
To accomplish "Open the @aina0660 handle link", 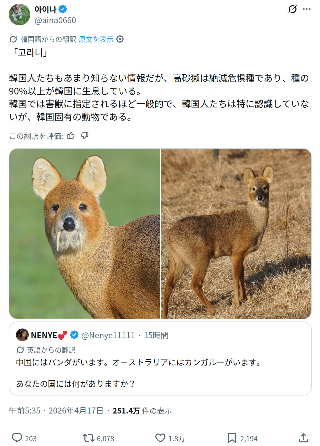I will [55, 20].
